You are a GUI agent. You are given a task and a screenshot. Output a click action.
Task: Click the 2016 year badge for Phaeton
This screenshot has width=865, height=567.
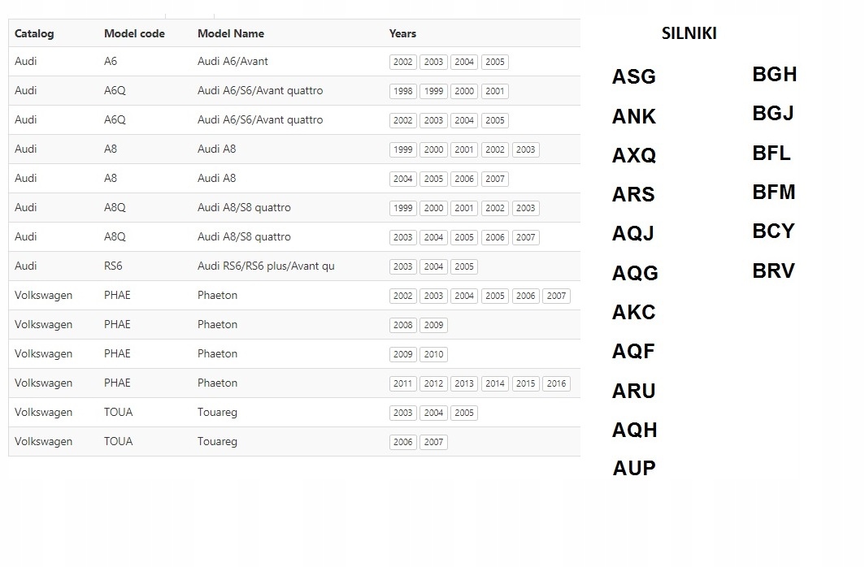tap(556, 383)
